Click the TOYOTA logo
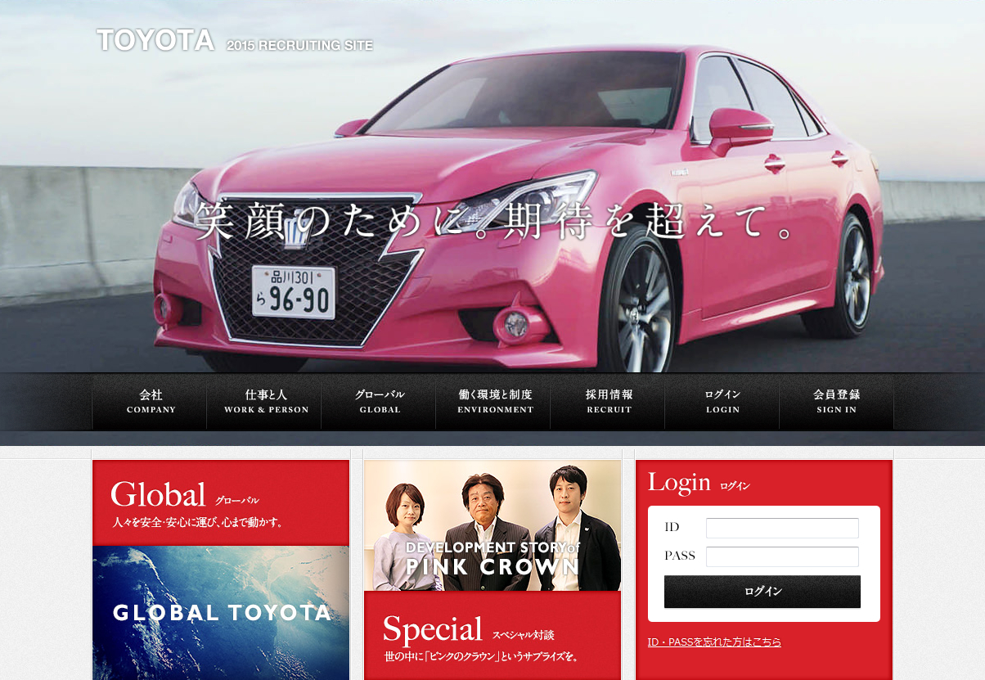 155,38
